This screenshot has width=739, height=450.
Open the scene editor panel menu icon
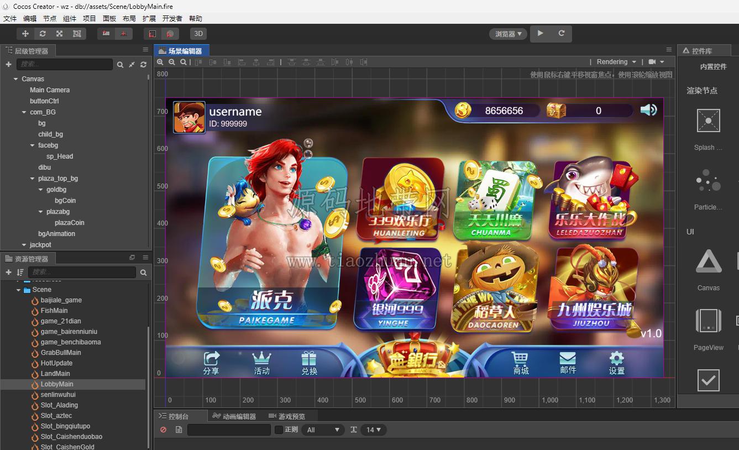669,50
